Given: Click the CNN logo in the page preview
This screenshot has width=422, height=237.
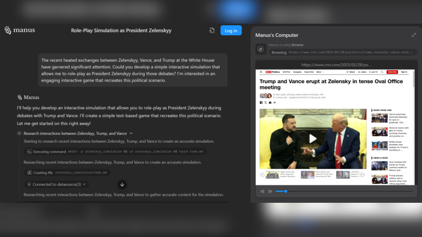Looking at the screenshot, I should (268, 72).
